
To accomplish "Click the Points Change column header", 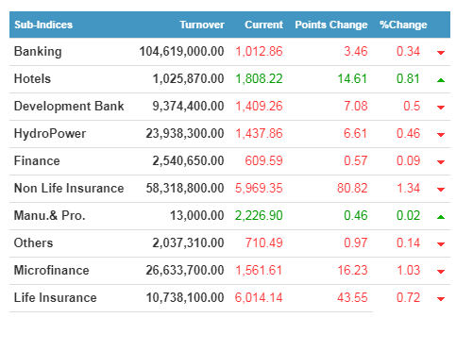I will point(331,25).
